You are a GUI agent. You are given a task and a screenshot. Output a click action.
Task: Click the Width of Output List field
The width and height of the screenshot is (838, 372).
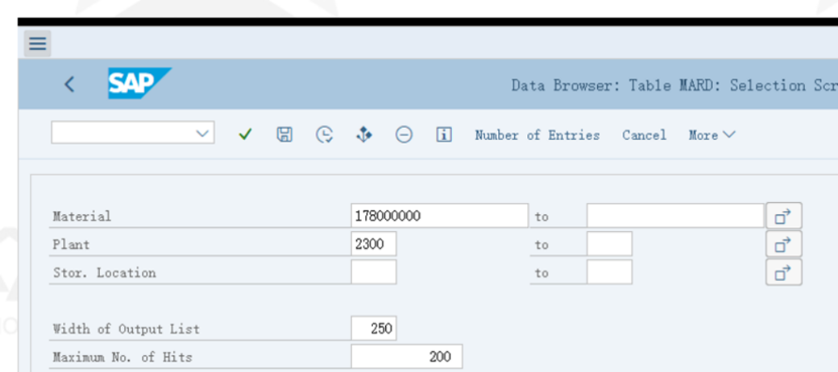pyautogui.click(x=374, y=328)
